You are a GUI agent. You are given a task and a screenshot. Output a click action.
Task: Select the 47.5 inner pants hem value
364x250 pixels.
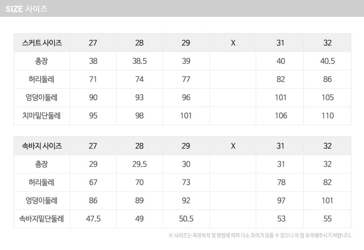[93, 219]
